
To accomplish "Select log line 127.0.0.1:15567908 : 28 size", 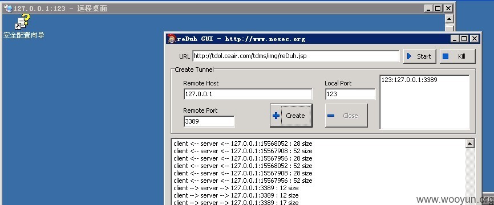I will tap(243, 173).
